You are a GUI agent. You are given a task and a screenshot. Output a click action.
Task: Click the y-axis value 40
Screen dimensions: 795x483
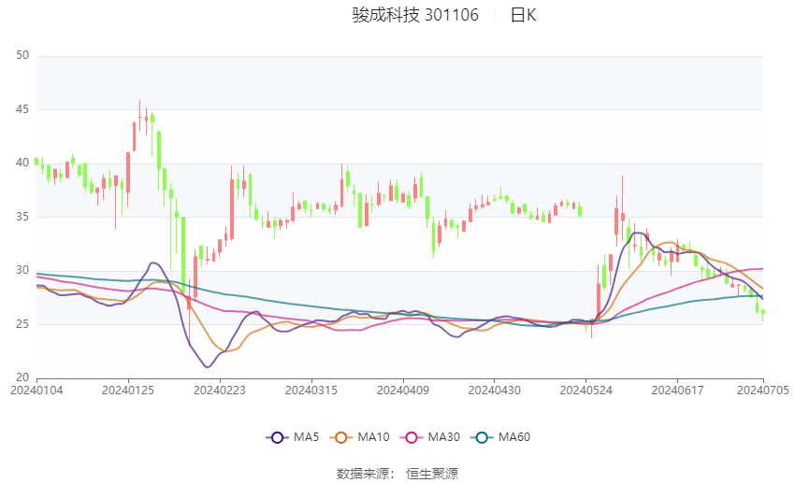point(22,163)
